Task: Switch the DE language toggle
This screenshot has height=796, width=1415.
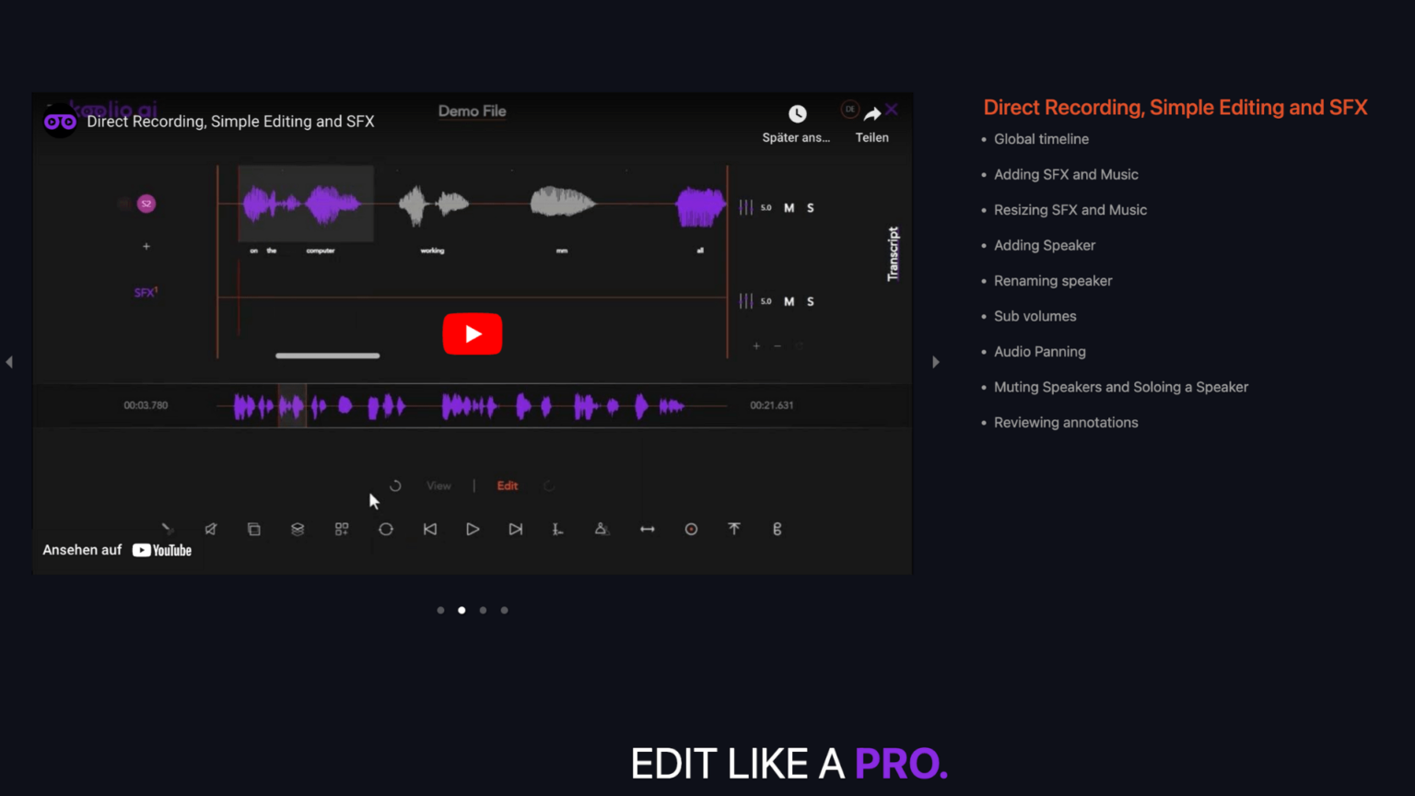Action: pyautogui.click(x=849, y=109)
